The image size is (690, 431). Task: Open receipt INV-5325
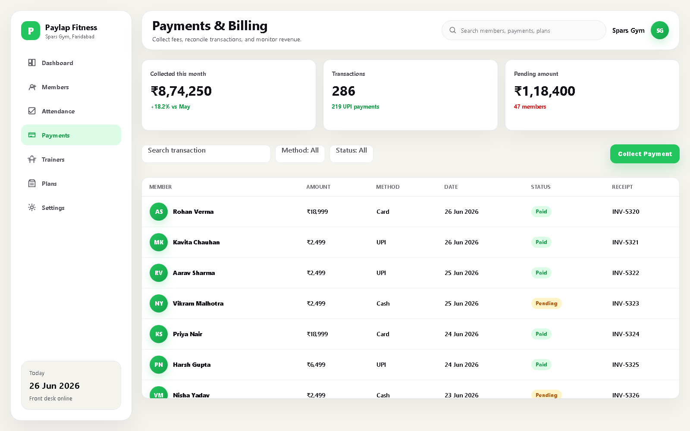point(626,365)
